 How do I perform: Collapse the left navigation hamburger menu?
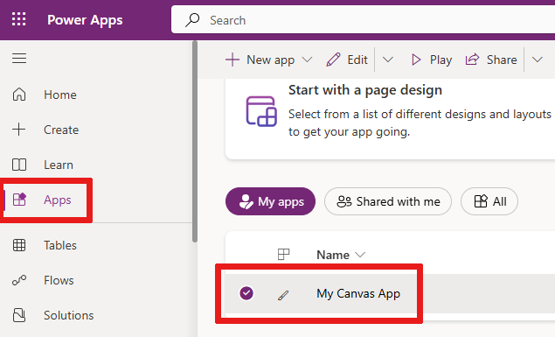tap(19, 58)
